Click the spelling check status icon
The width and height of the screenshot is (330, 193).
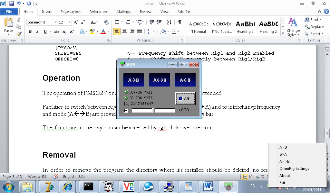[x=55, y=176]
